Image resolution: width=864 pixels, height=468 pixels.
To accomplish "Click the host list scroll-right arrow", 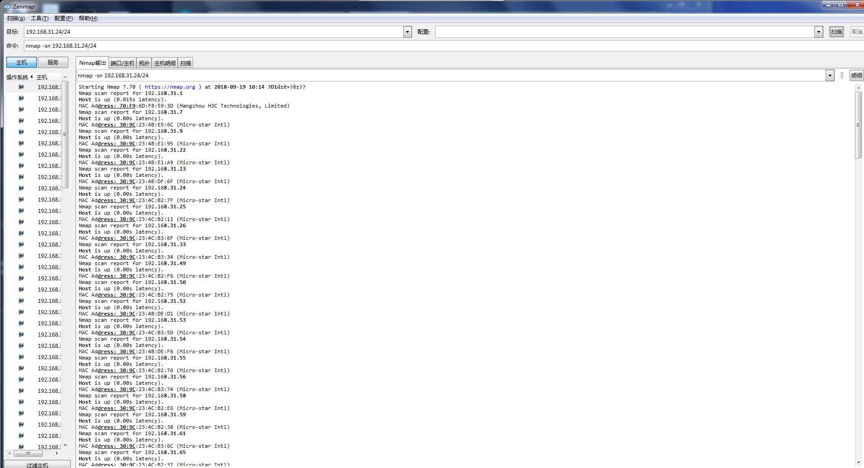I will 57,453.
